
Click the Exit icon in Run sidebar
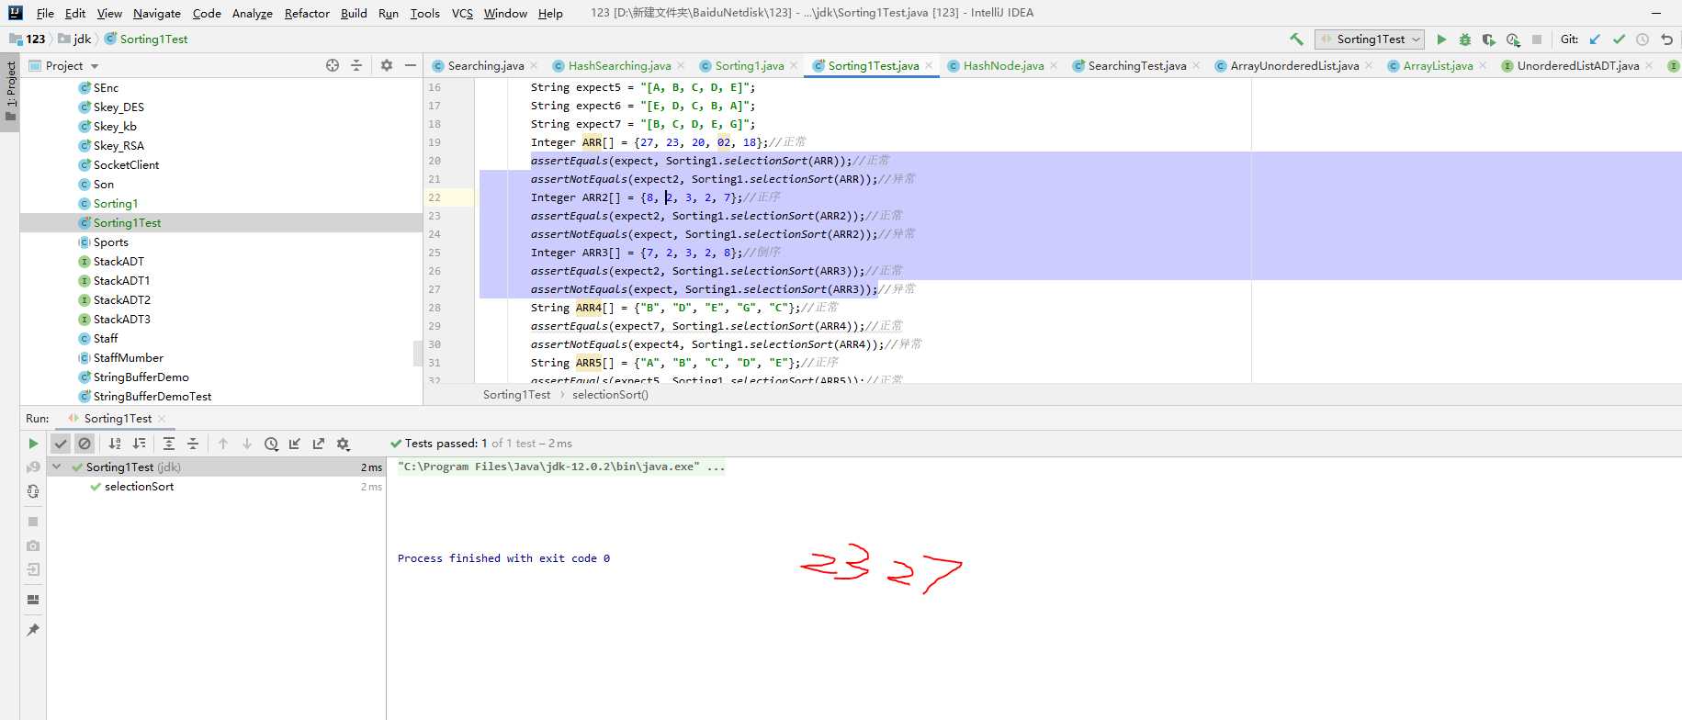(33, 569)
